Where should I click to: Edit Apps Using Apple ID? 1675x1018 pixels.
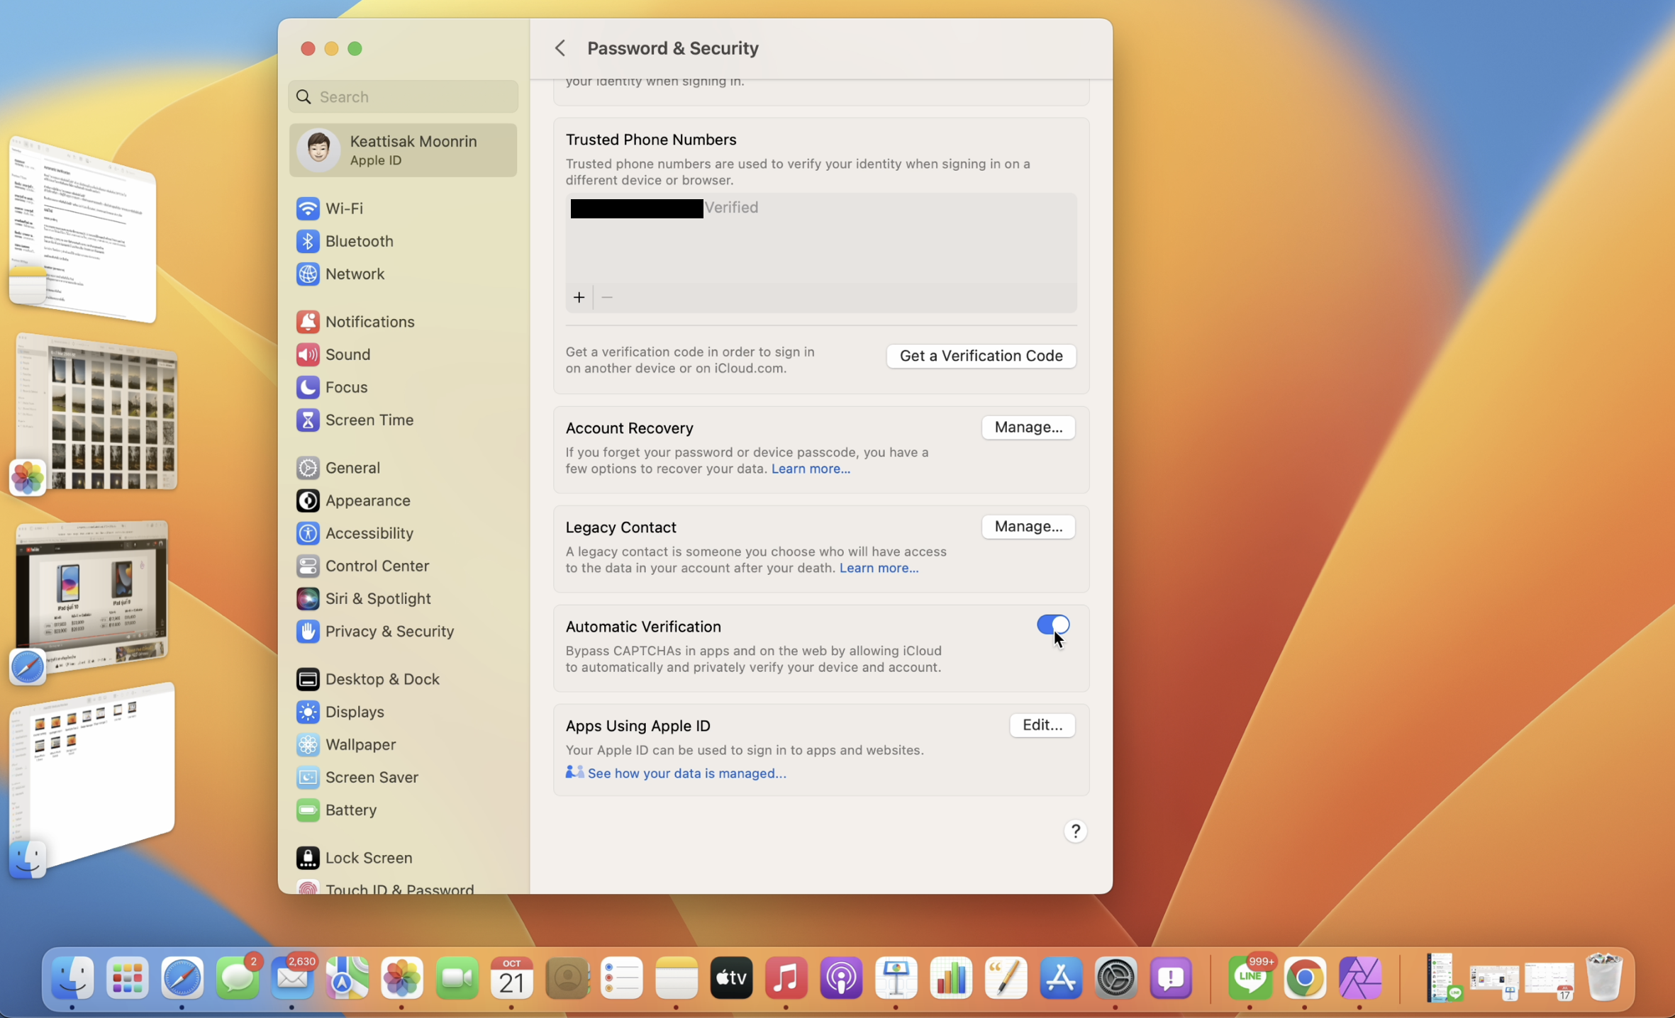tap(1042, 725)
